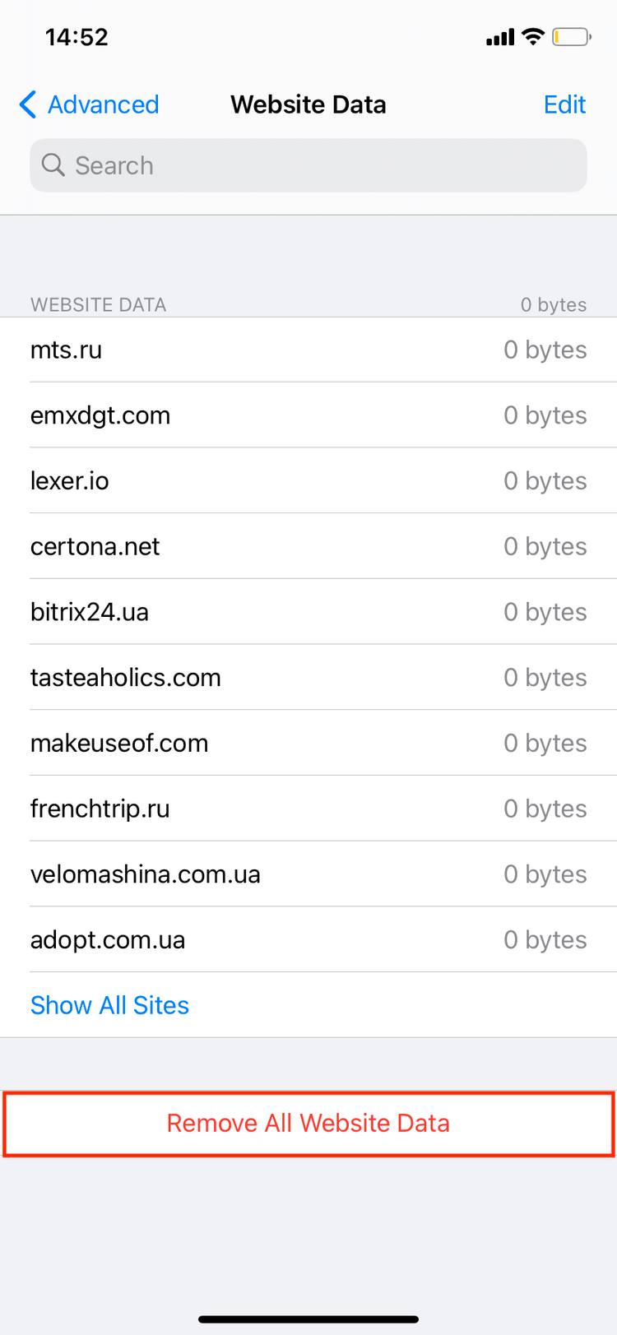Tap Remove All Website Data
Image resolution: width=617 pixels, height=1335 pixels.
tap(308, 1124)
